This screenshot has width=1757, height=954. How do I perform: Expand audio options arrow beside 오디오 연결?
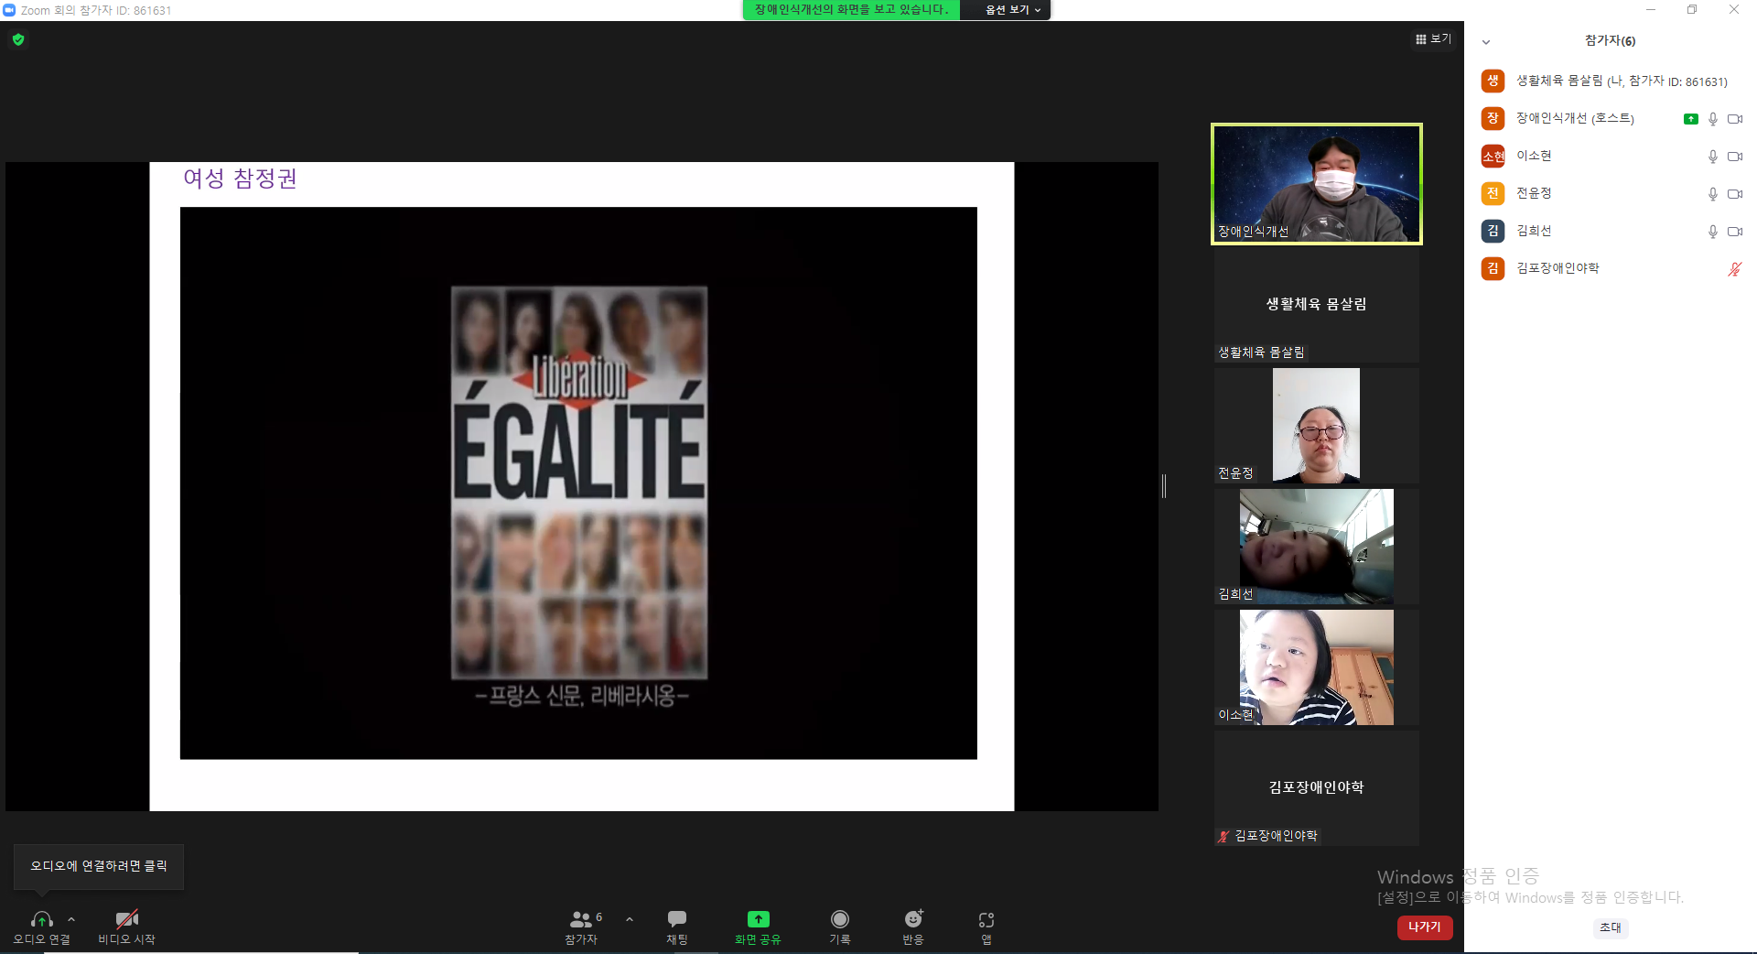pyautogui.click(x=71, y=918)
